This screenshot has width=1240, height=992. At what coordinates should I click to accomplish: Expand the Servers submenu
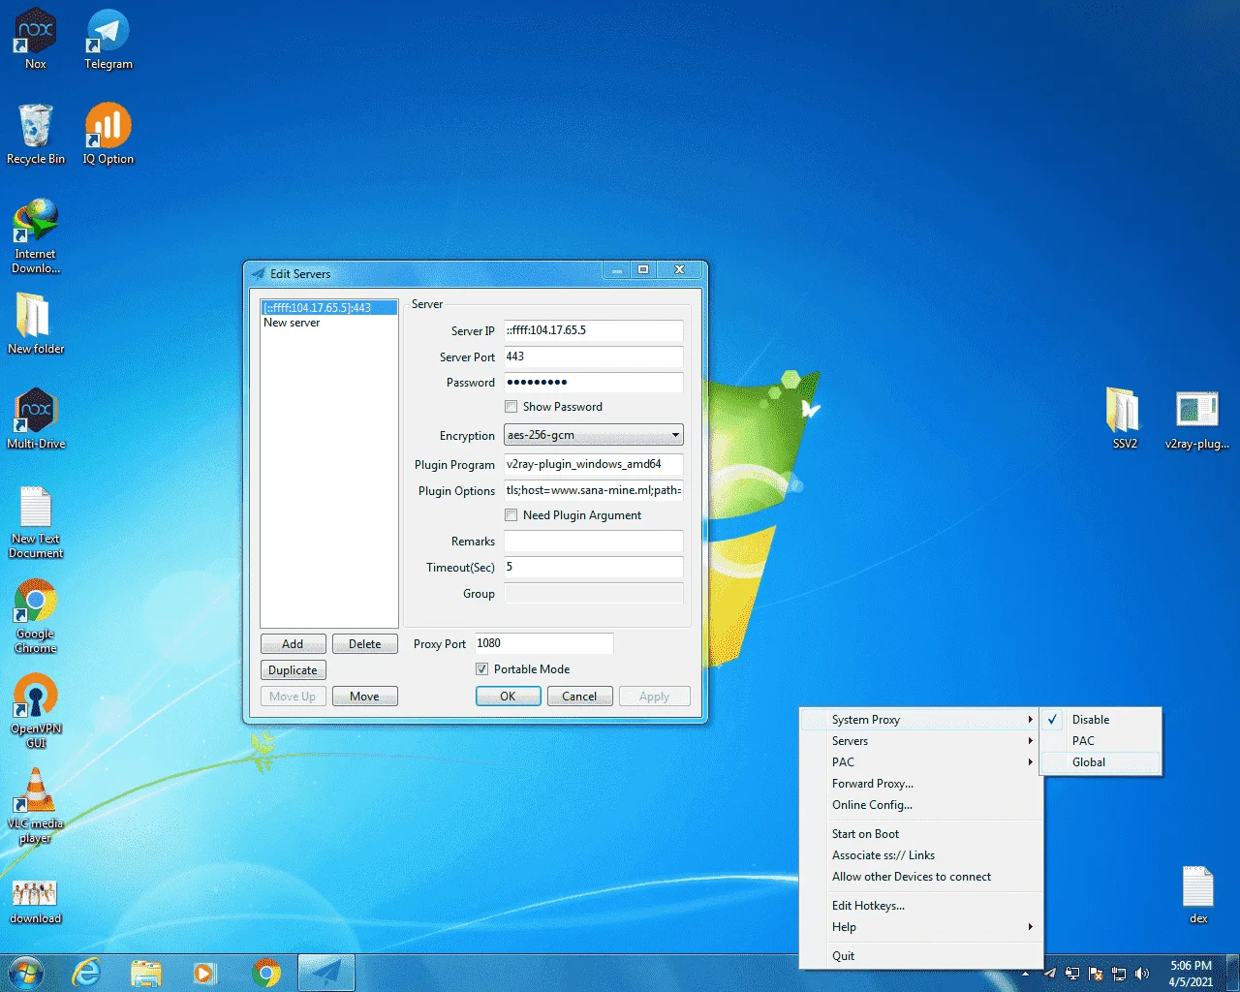(x=921, y=741)
